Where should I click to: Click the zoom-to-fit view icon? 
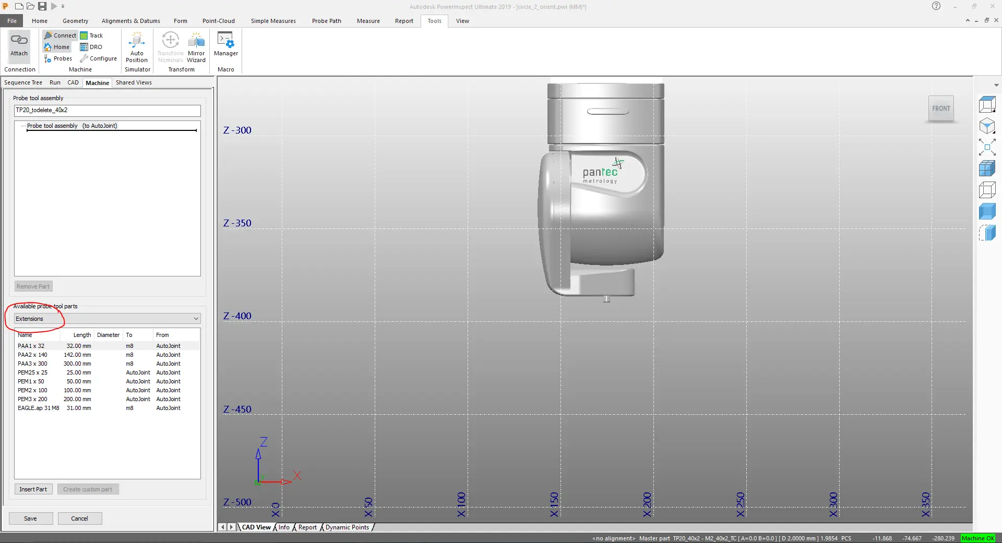pyautogui.click(x=987, y=148)
